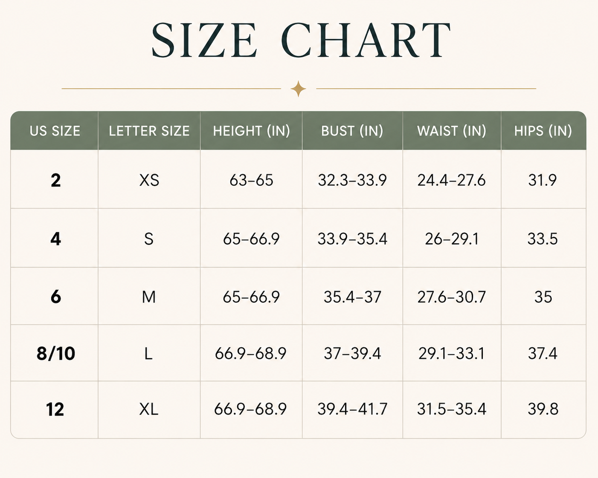Click US size 12 row label
This screenshot has width=598, height=478.
pos(55,409)
